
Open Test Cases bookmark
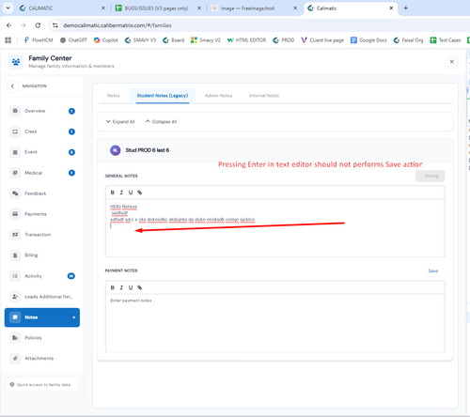coord(446,40)
